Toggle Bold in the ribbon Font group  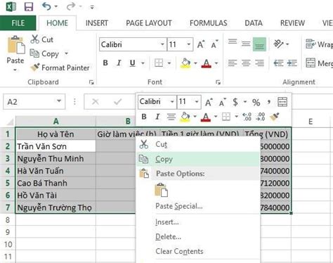click(x=105, y=63)
